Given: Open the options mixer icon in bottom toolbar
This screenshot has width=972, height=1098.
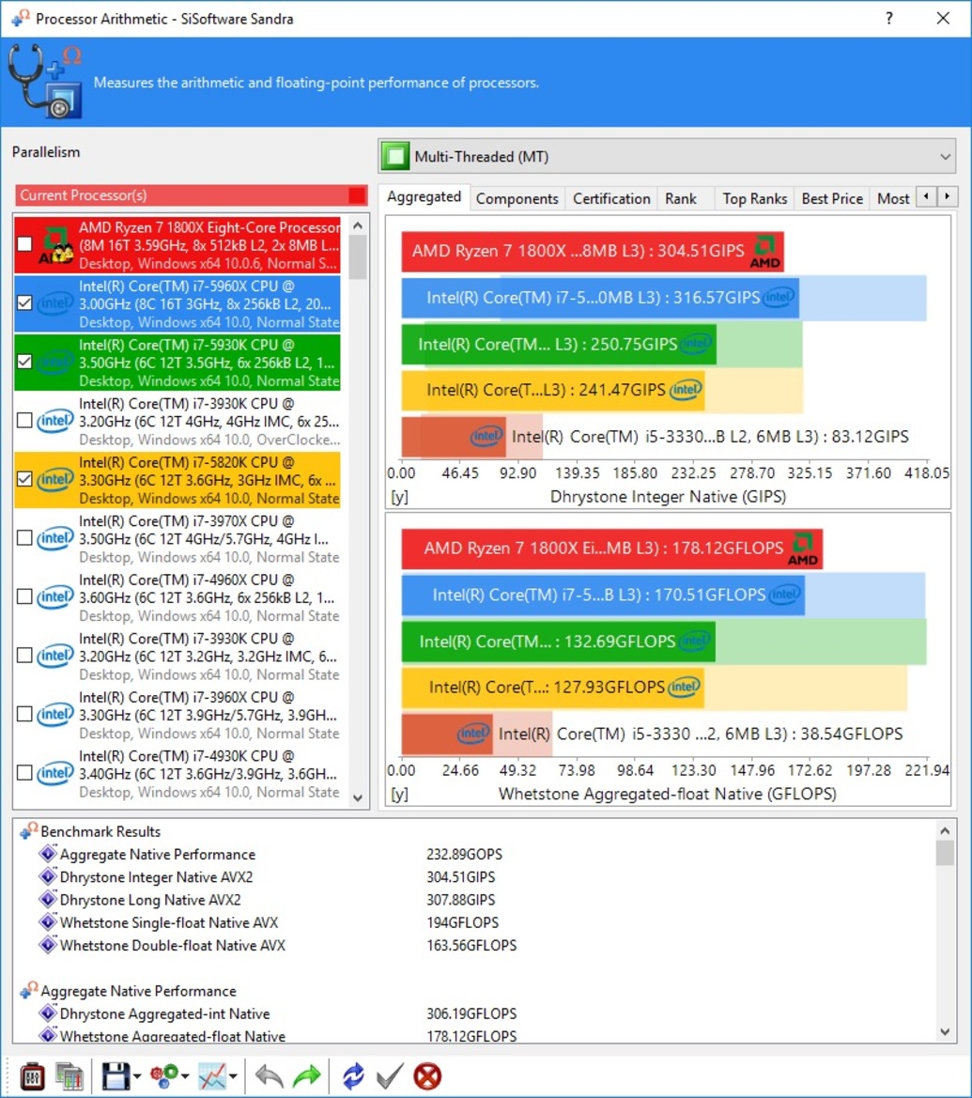Looking at the screenshot, I should coord(32,1076).
